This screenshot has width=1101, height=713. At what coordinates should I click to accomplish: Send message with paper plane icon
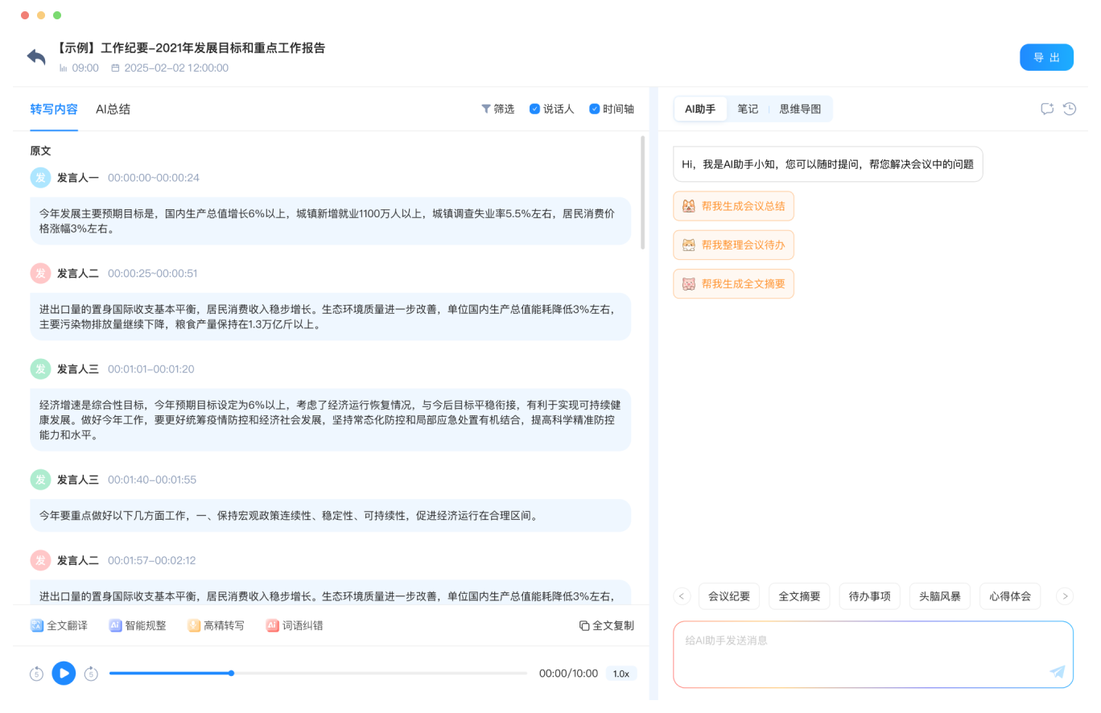1058,672
